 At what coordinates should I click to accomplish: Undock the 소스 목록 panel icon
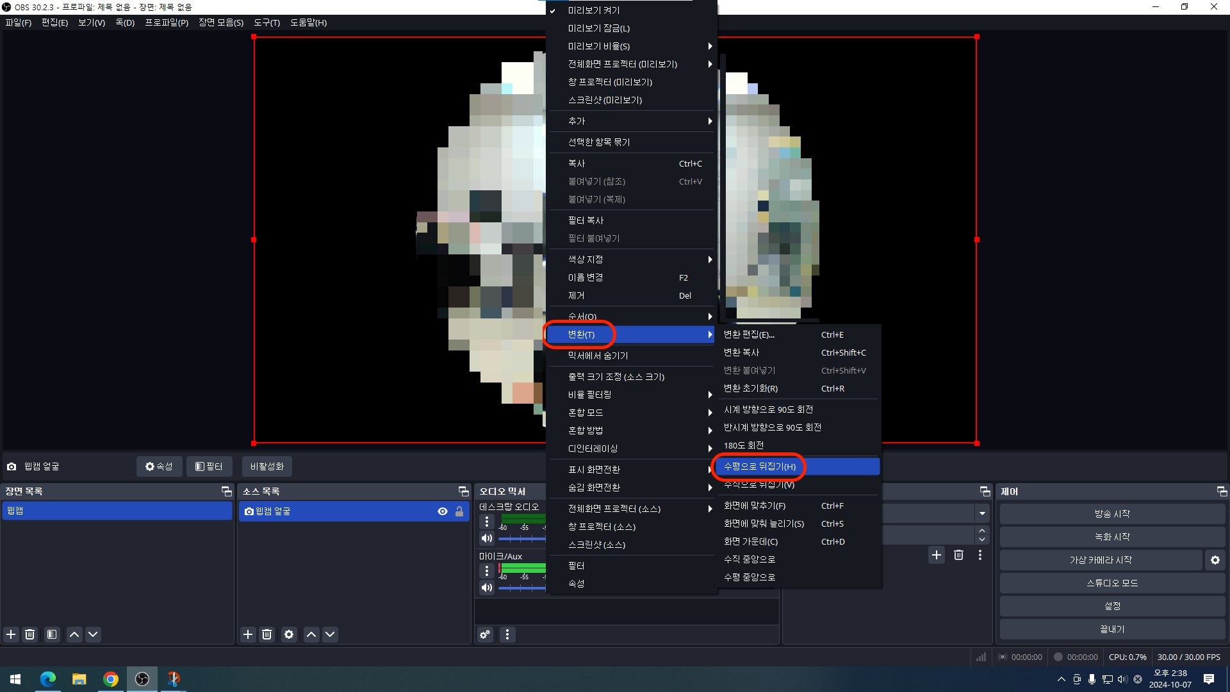[x=463, y=491]
